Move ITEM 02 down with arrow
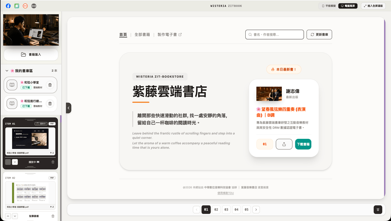This screenshot has width=391, height=221. [15, 216]
